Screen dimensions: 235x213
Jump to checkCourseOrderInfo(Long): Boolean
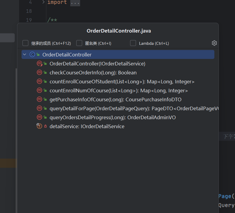[x=93, y=73]
